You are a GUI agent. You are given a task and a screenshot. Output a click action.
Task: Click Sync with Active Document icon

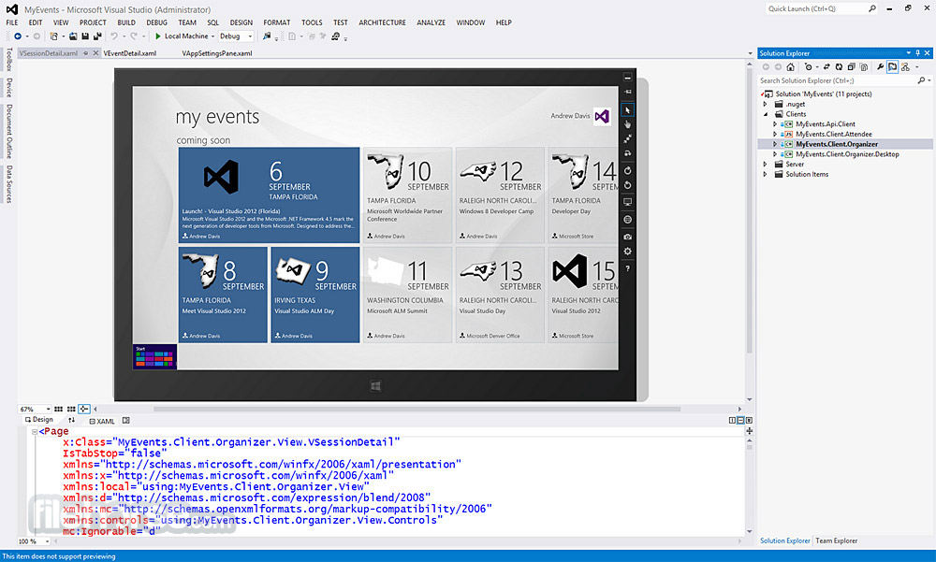point(826,66)
